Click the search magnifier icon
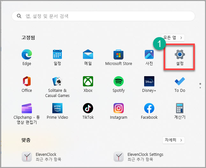 (x=19, y=16)
